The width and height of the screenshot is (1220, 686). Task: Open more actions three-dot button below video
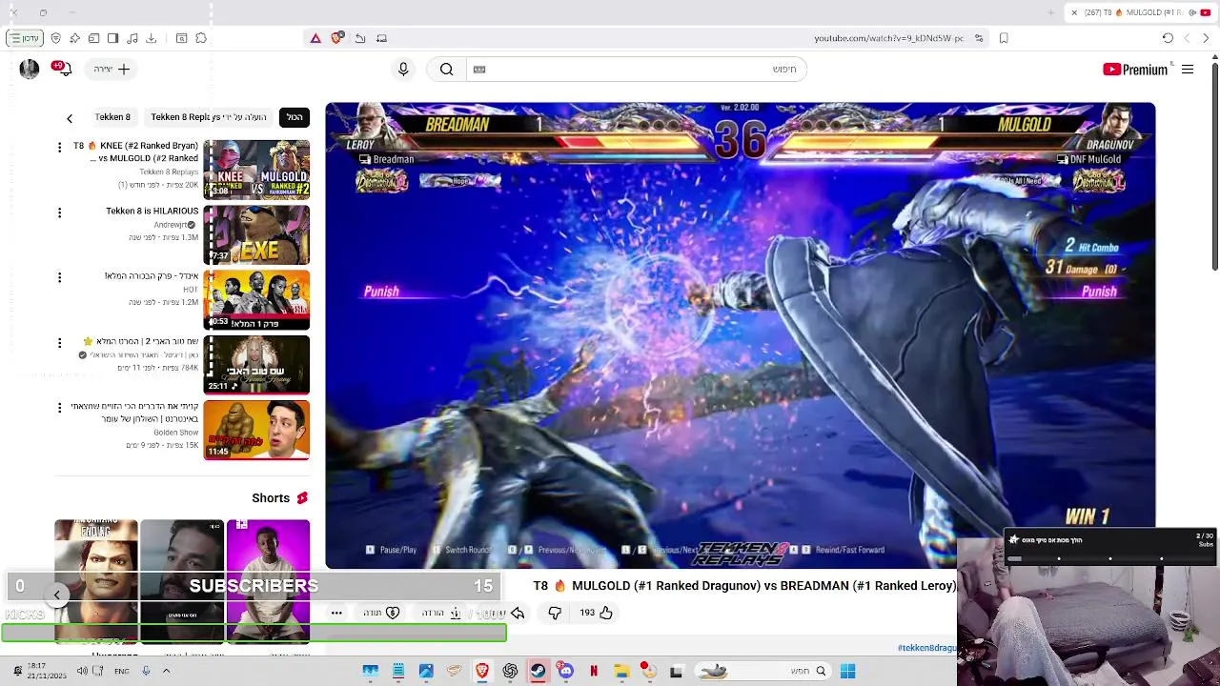point(336,613)
